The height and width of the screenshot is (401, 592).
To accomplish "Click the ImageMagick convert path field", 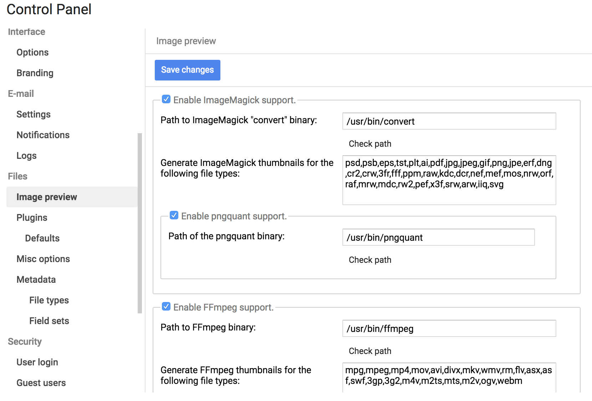I will (449, 121).
